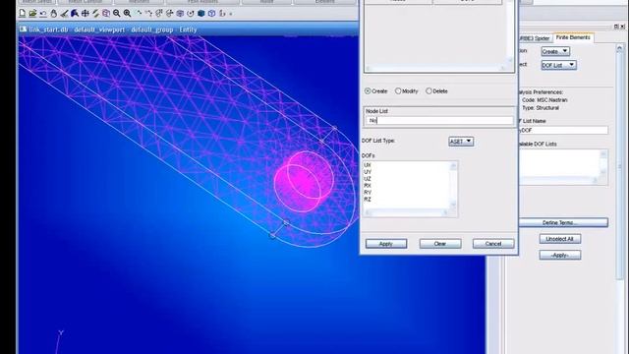Viewport: 629px width, 354px height.
Task: Switch to the RBE3 Spider tab
Action: pos(535,38)
